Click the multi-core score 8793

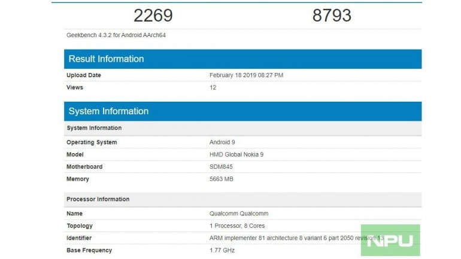(x=332, y=15)
